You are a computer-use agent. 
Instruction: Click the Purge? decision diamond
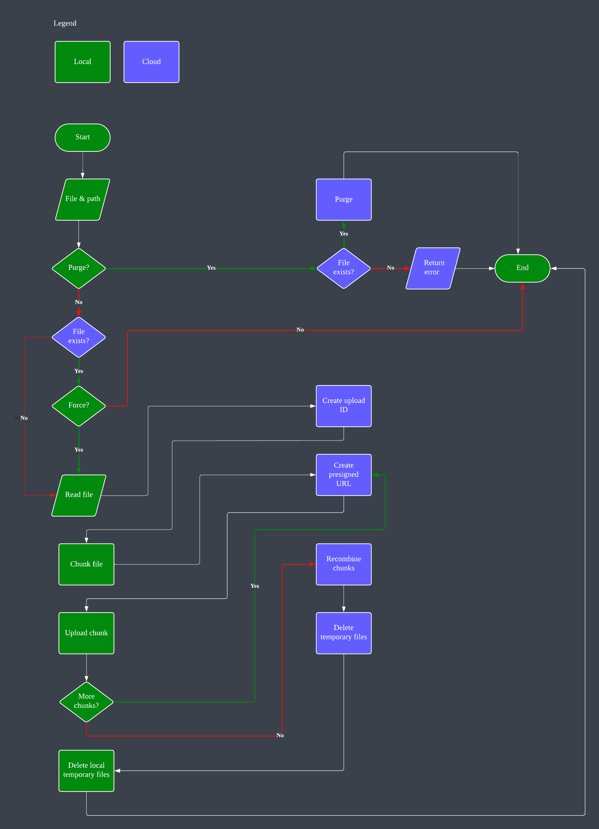tap(78, 268)
